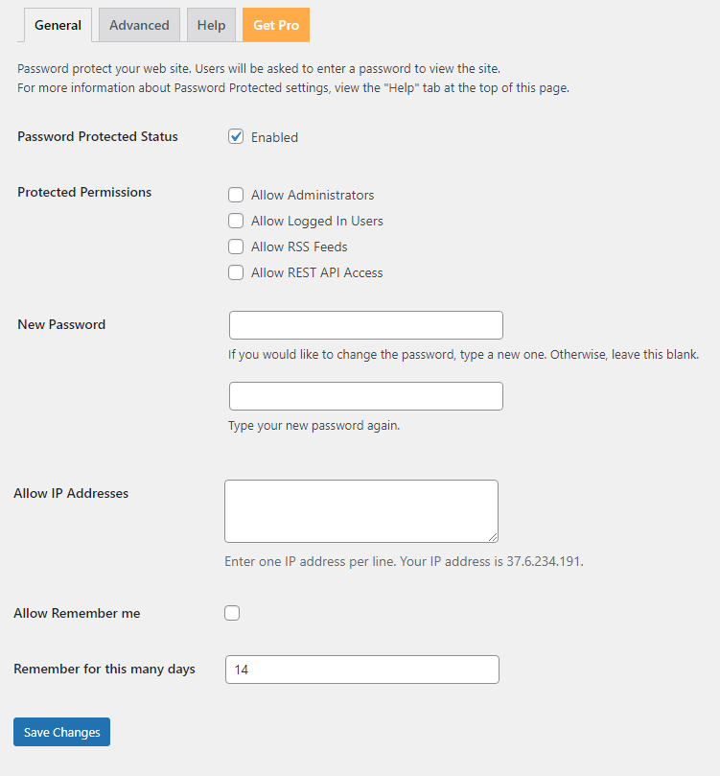Tick the Allow Administrators checkbox
The height and width of the screenshot is (776, 720).
pos(236,195)
